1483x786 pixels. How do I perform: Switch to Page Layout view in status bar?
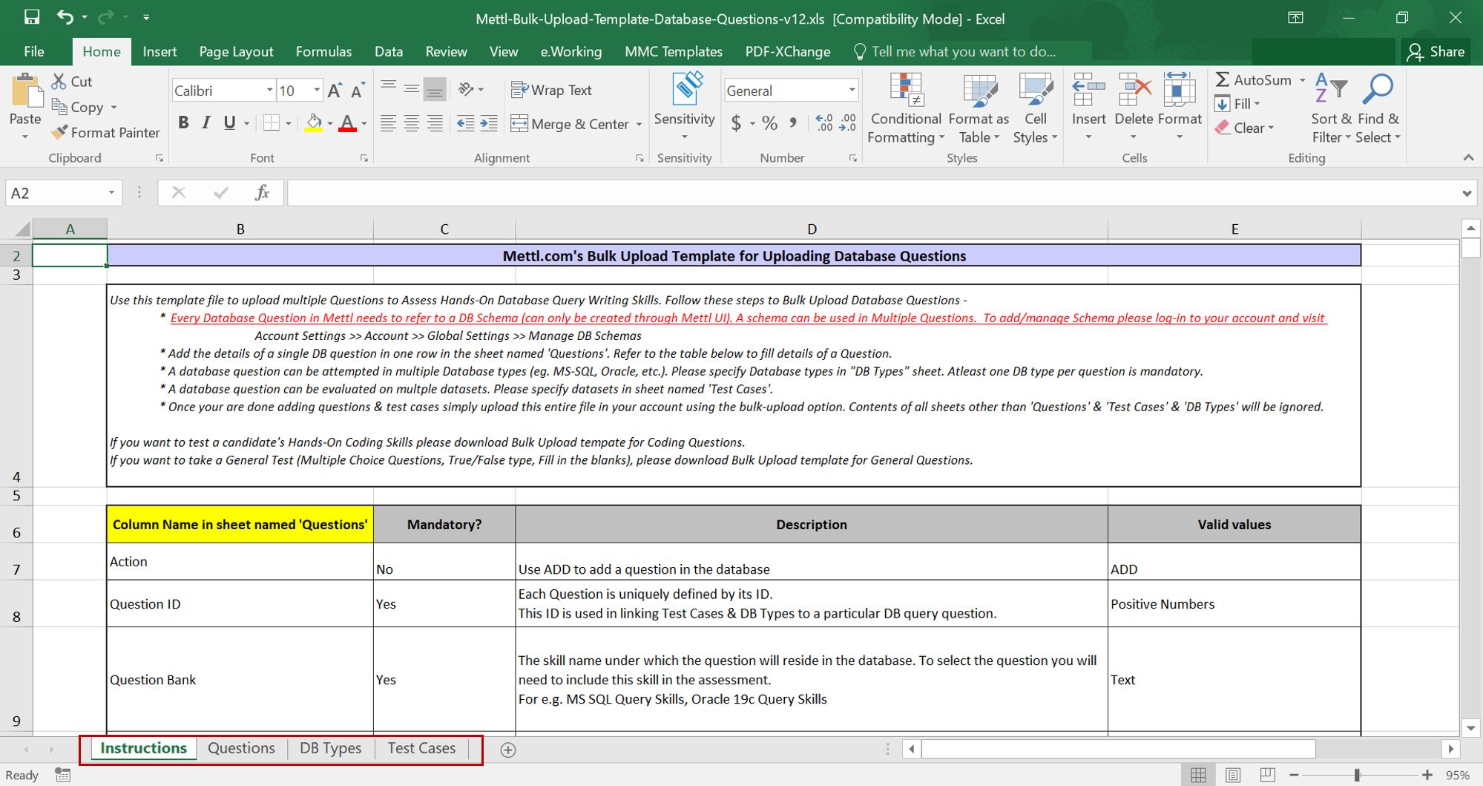click(x=1233, y=775)
